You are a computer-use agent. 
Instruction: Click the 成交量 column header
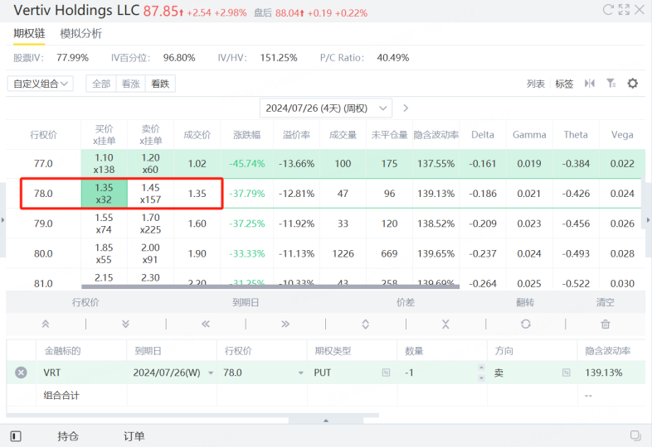tap(343, 135)
